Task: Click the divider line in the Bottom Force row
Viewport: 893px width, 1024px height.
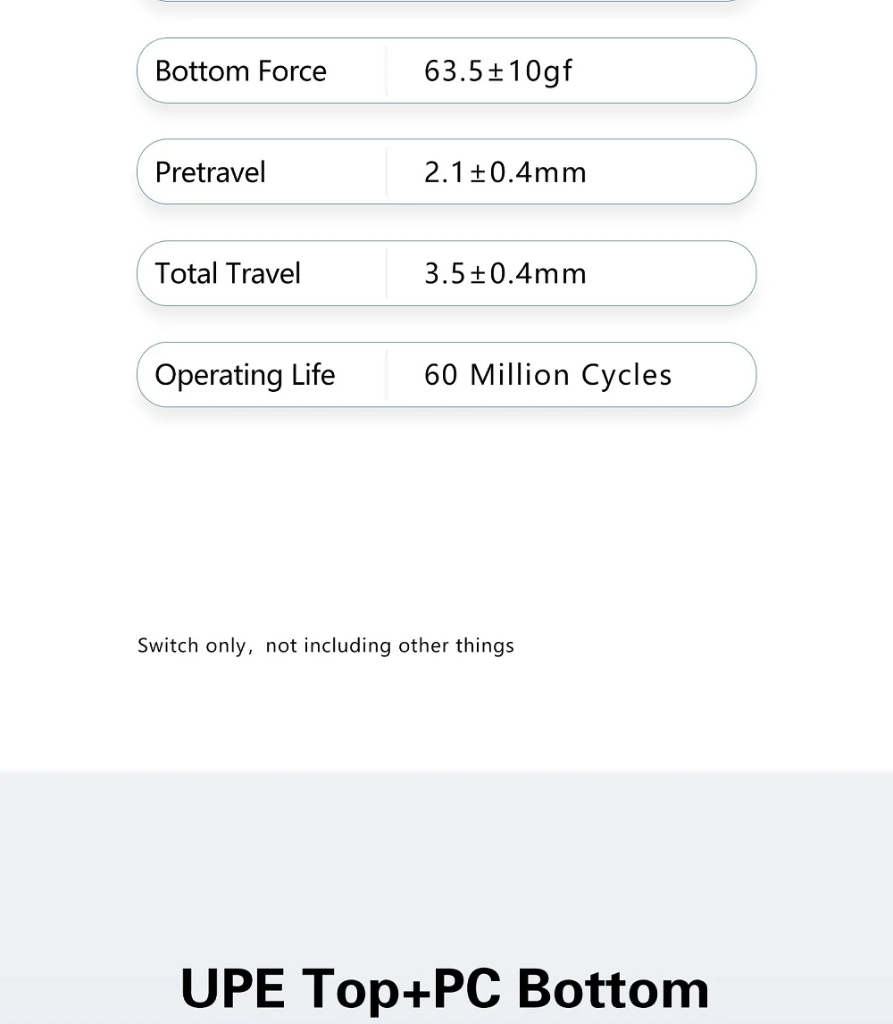Action: click(x=387, y=71)
